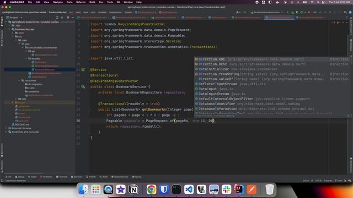The width and height of the screenshot is (353, 198).
Task: Click the domain breadcrumb in navigation bar
Action: coord(129,12)
